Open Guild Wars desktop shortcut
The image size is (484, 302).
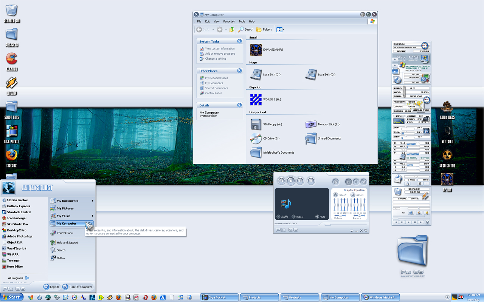tap(447, 110)
